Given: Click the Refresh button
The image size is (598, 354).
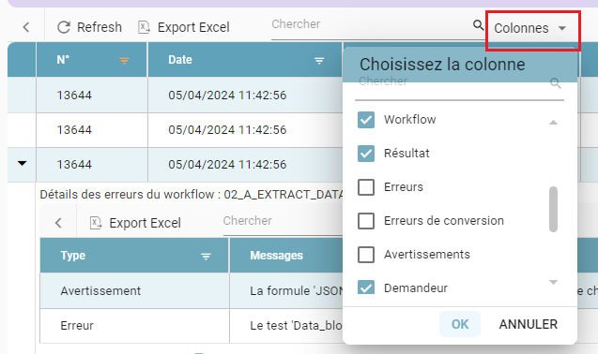Looking at the screenshot, I should (89, 27).
